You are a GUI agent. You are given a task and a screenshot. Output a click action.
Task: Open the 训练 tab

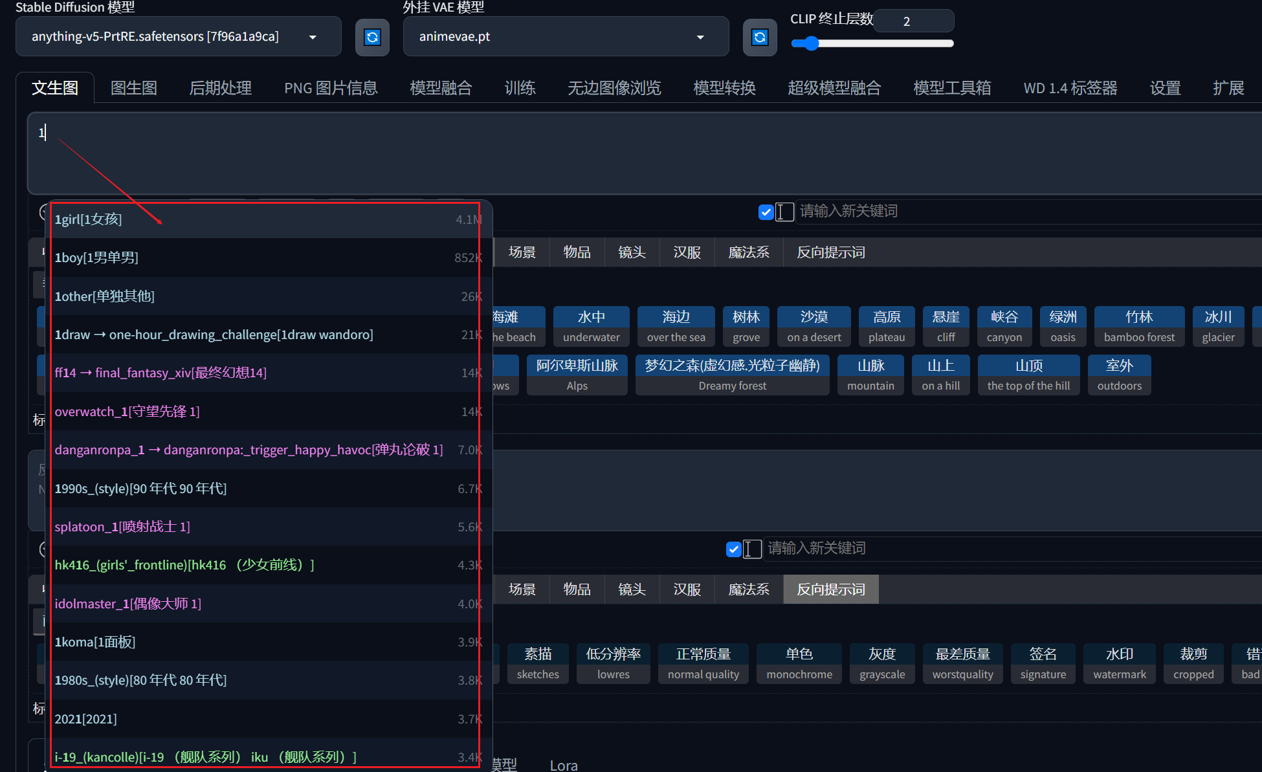[x=520, y=88]
